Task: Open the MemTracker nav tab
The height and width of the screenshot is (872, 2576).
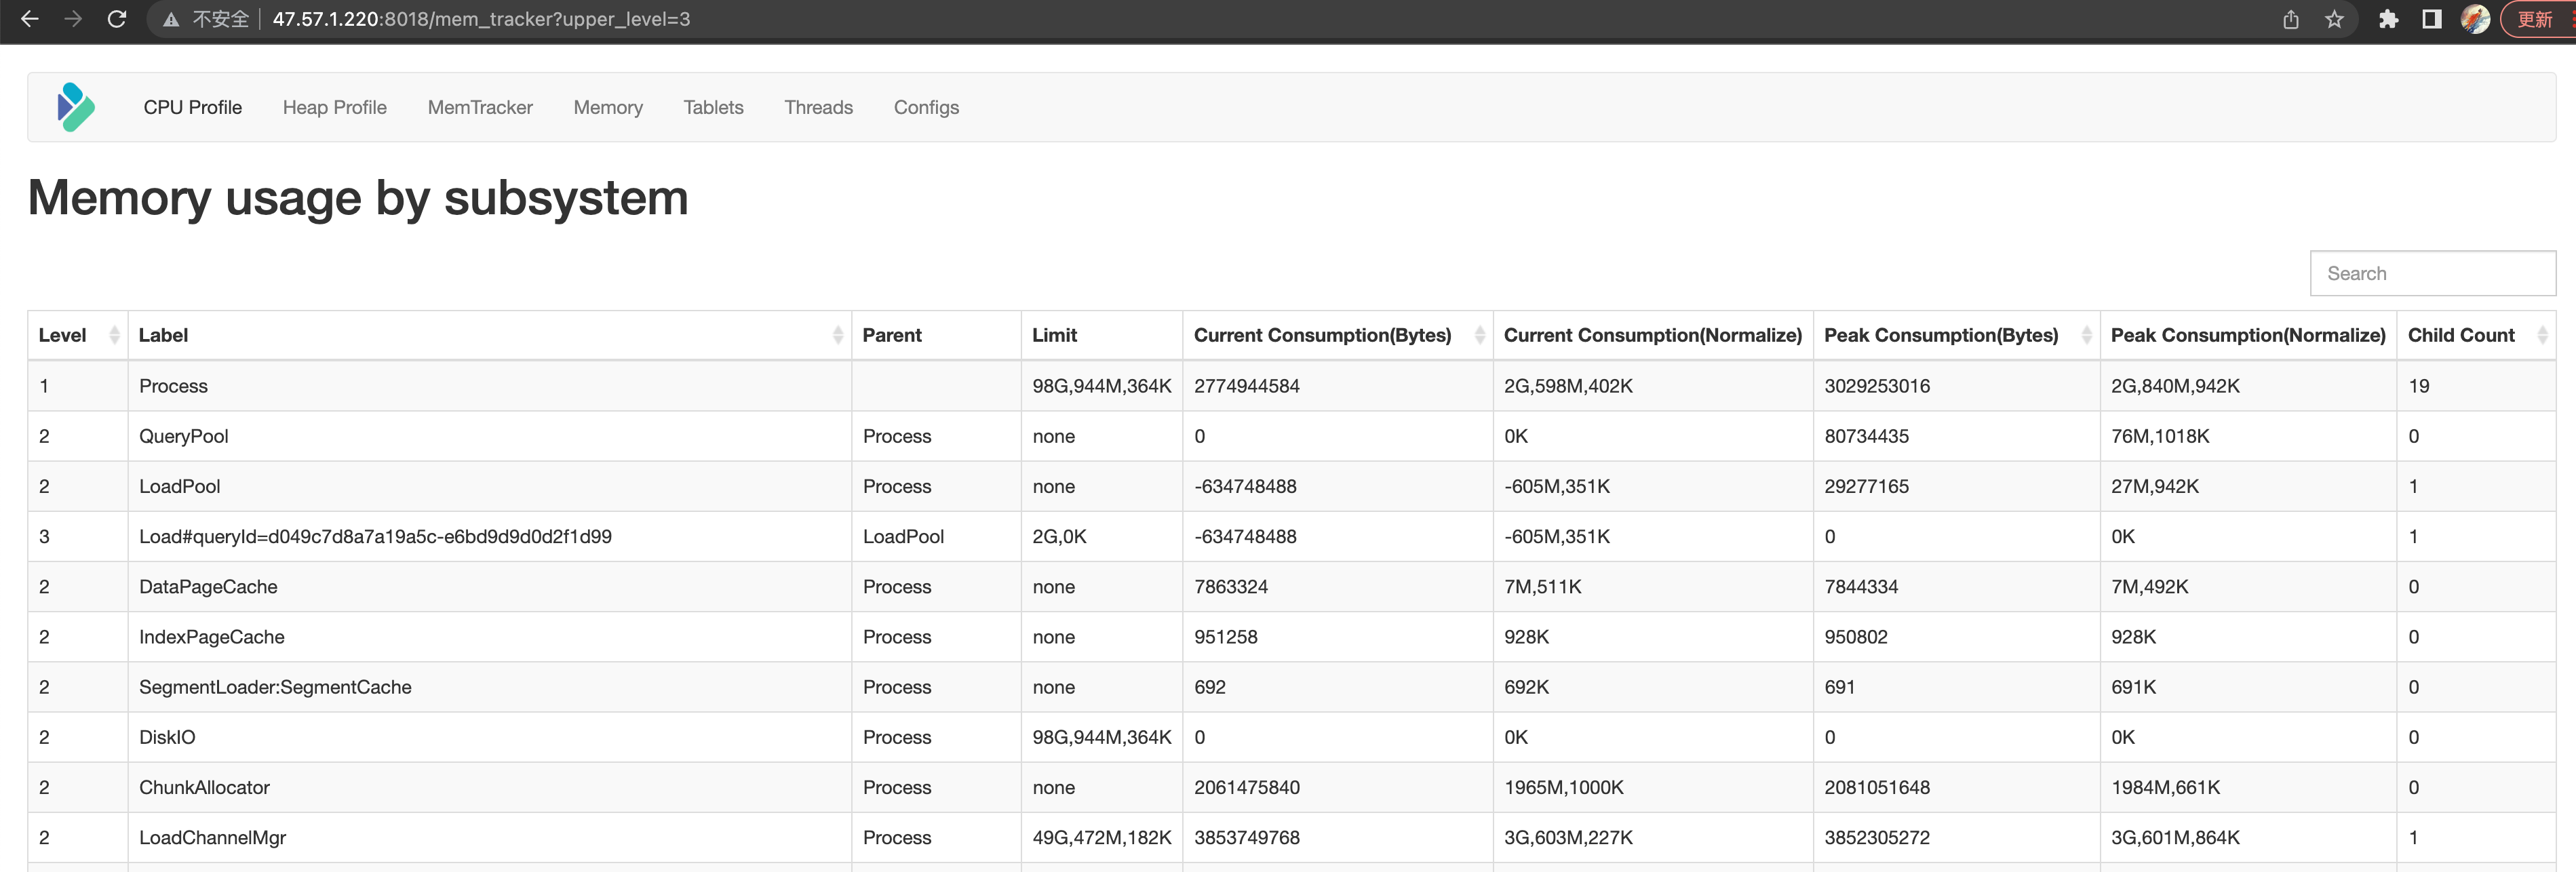Action: (x=480, y=107)
